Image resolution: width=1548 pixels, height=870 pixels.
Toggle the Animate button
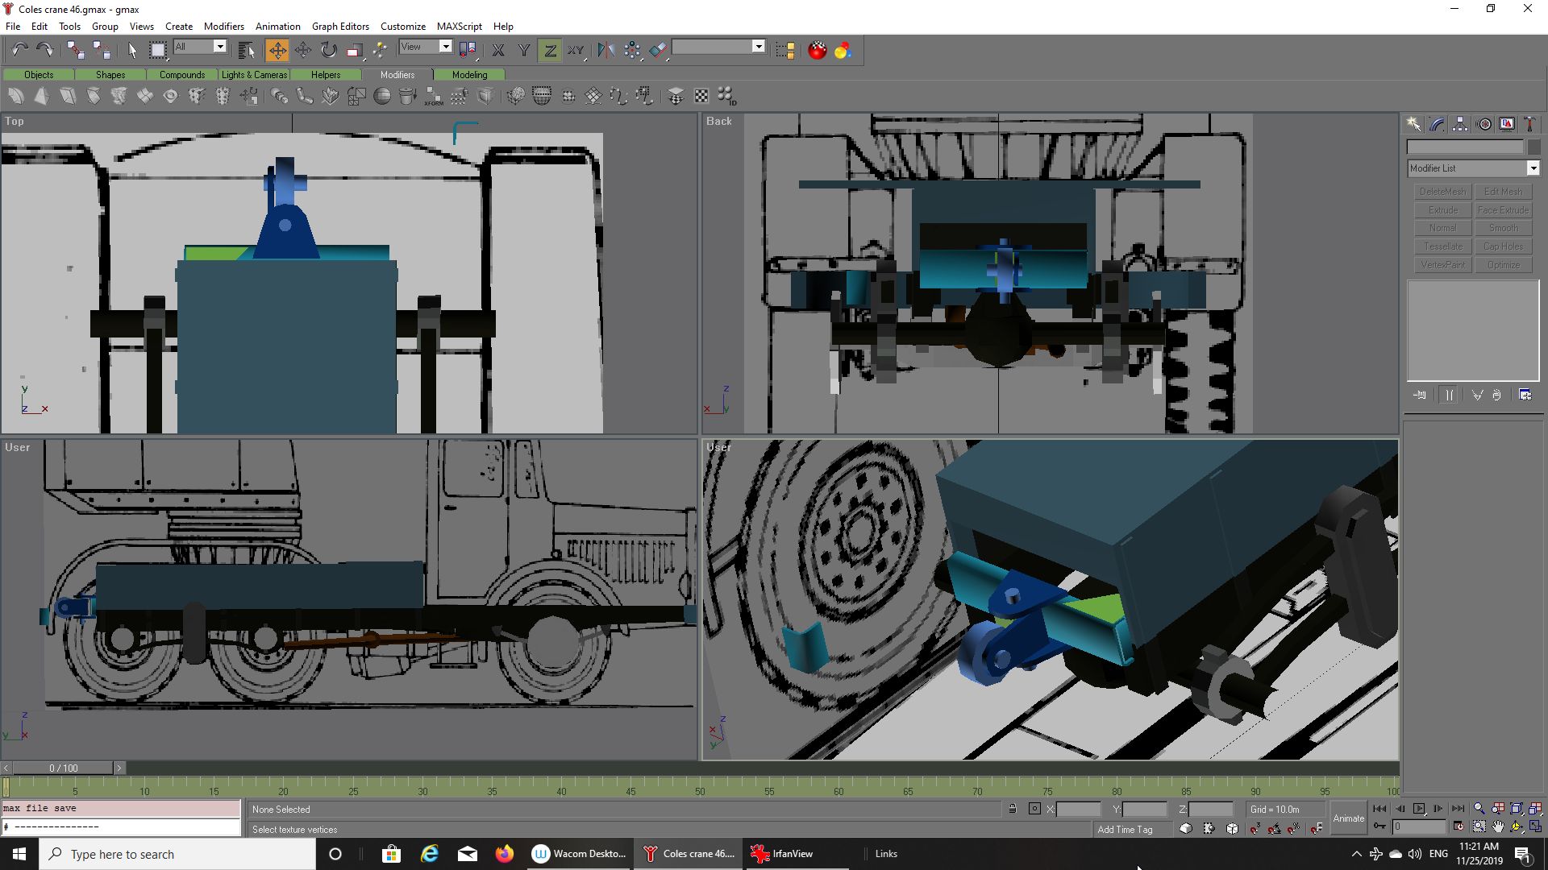coord(1348,818)
